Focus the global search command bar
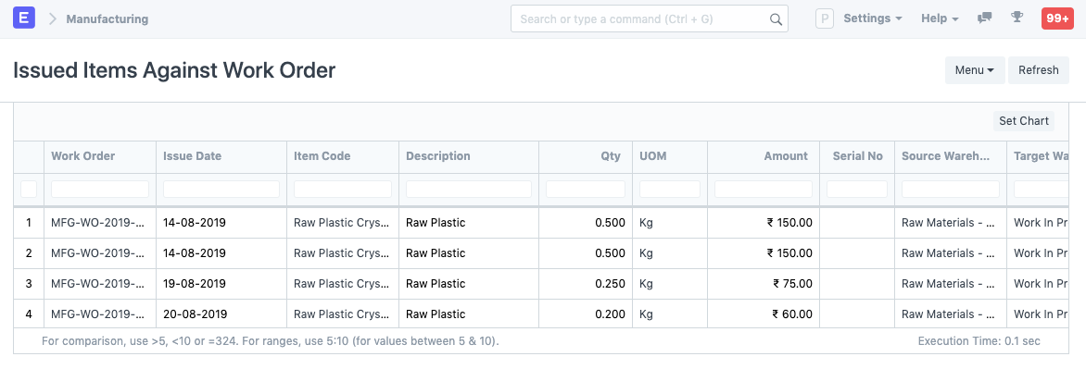Screen dimensions: 1086x369 coord(649,18)
